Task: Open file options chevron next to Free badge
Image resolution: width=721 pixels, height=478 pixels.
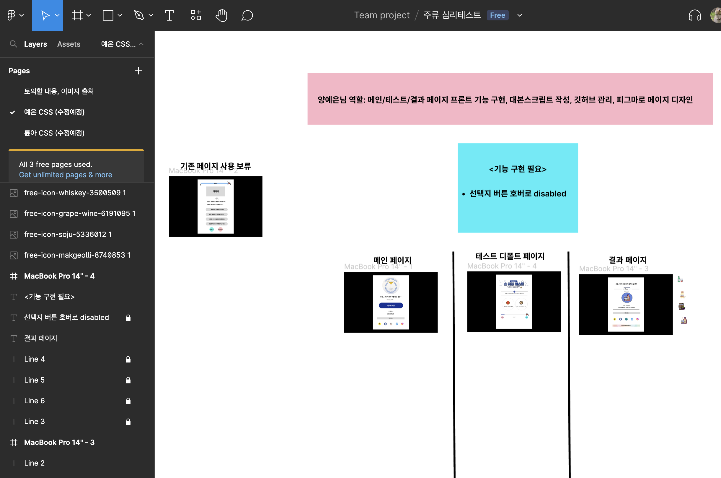Action: pyautogui.click(x=519, y=15)
